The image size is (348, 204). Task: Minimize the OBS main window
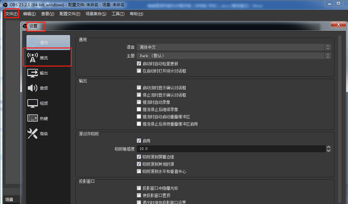pos(329,3)
